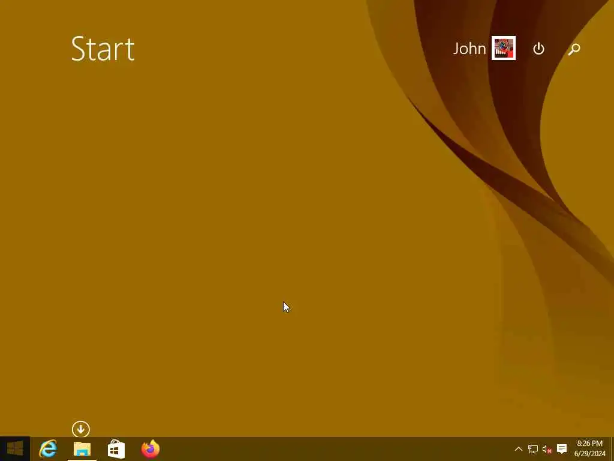Image resolution: width=614 pixels, height=461 pixels.
Task: Show all apps with the down arrow
Action: (x=81, y=429)
